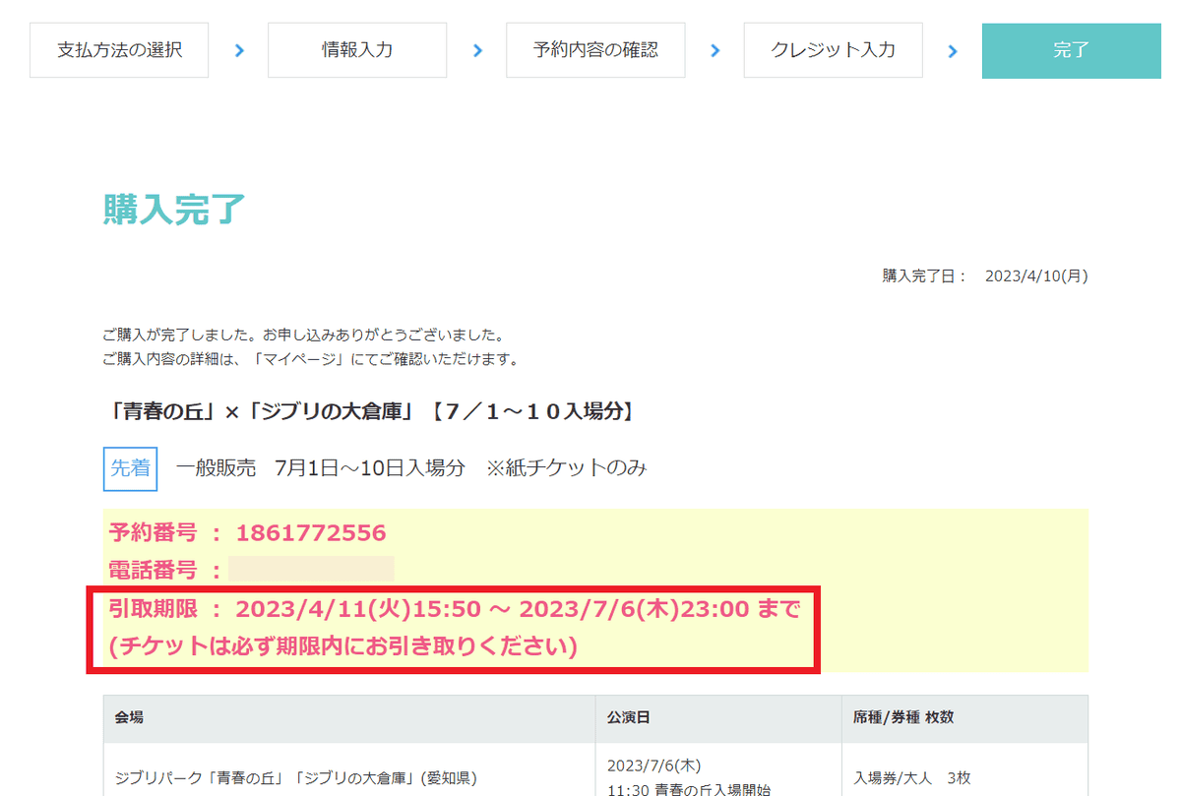Select the 支払方法の選択 step
This screenshot has height=796, width=1181.
point(118,50)
